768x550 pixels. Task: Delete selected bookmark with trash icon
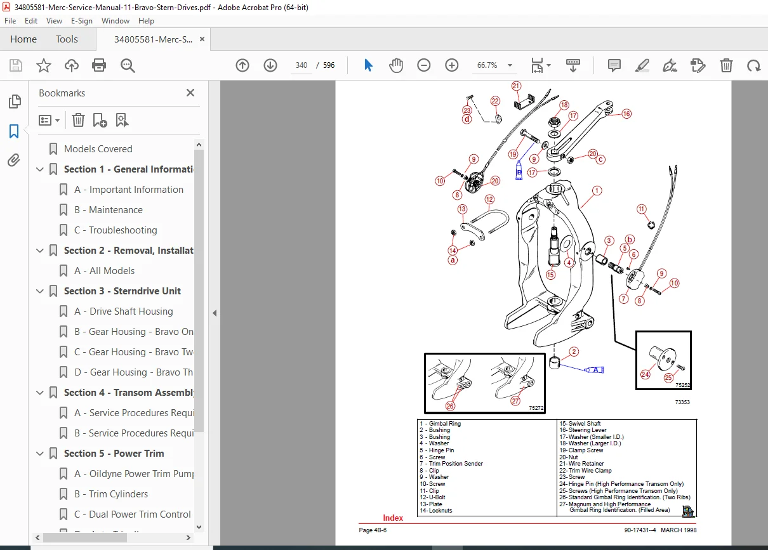[78, 120]
